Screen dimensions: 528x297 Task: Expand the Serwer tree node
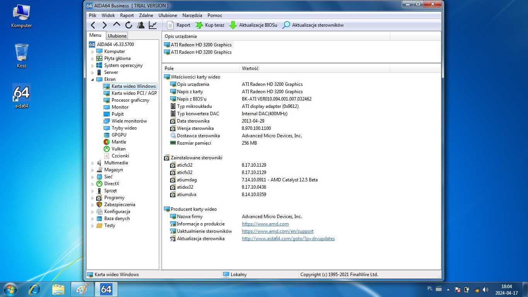tap(92, 73)
